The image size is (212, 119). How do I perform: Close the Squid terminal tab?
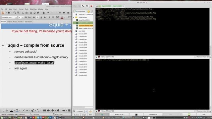tap(123, 6)
